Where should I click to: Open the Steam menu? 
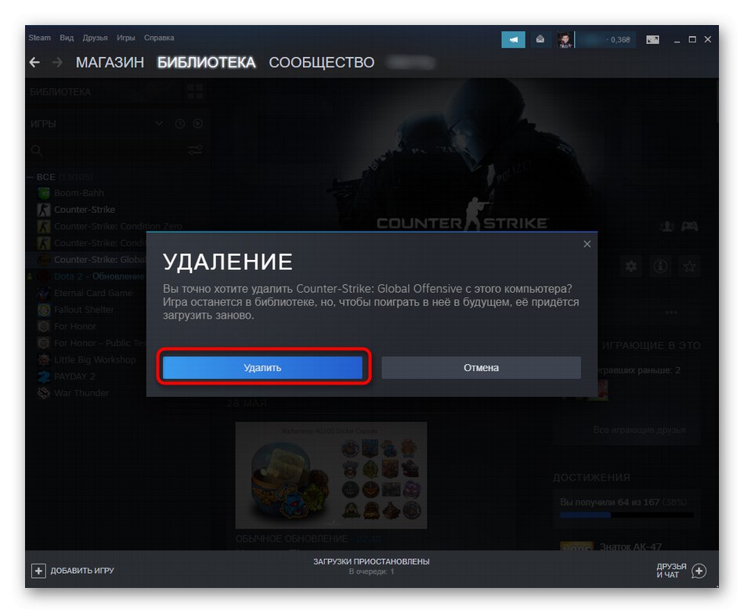point(39,38)
